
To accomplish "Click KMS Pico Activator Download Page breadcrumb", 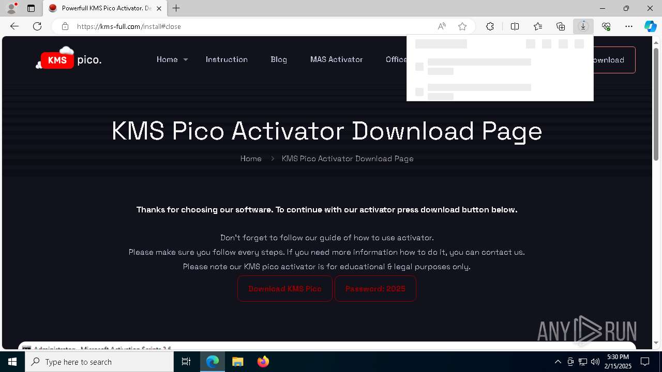I will 348,159.
